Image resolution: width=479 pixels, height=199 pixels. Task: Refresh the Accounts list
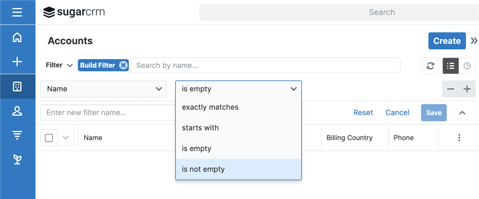click(430, 66)
